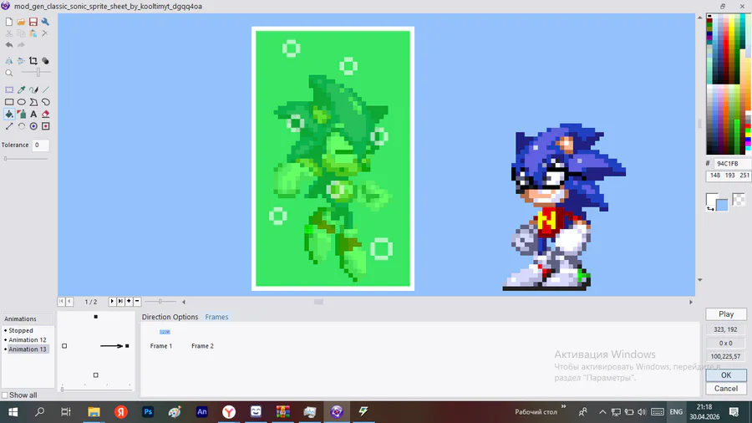Click the Redo arrow icon
Viewport: 752px width, 423px height.
21,44
